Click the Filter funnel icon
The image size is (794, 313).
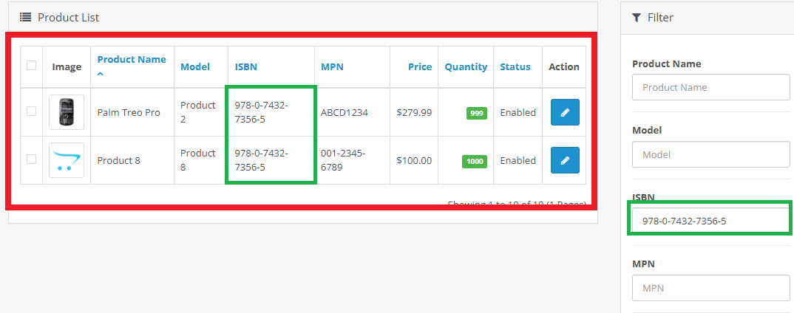point(637,17)
